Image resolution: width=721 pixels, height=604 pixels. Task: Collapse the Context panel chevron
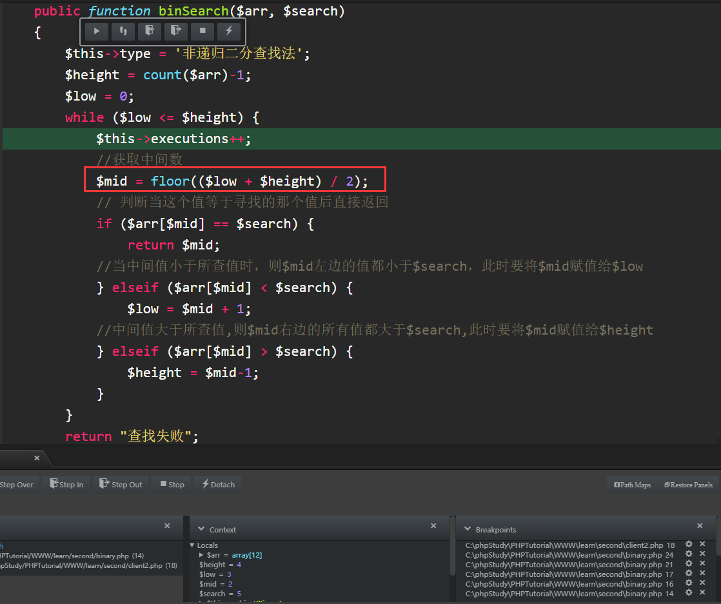point(201,529)
